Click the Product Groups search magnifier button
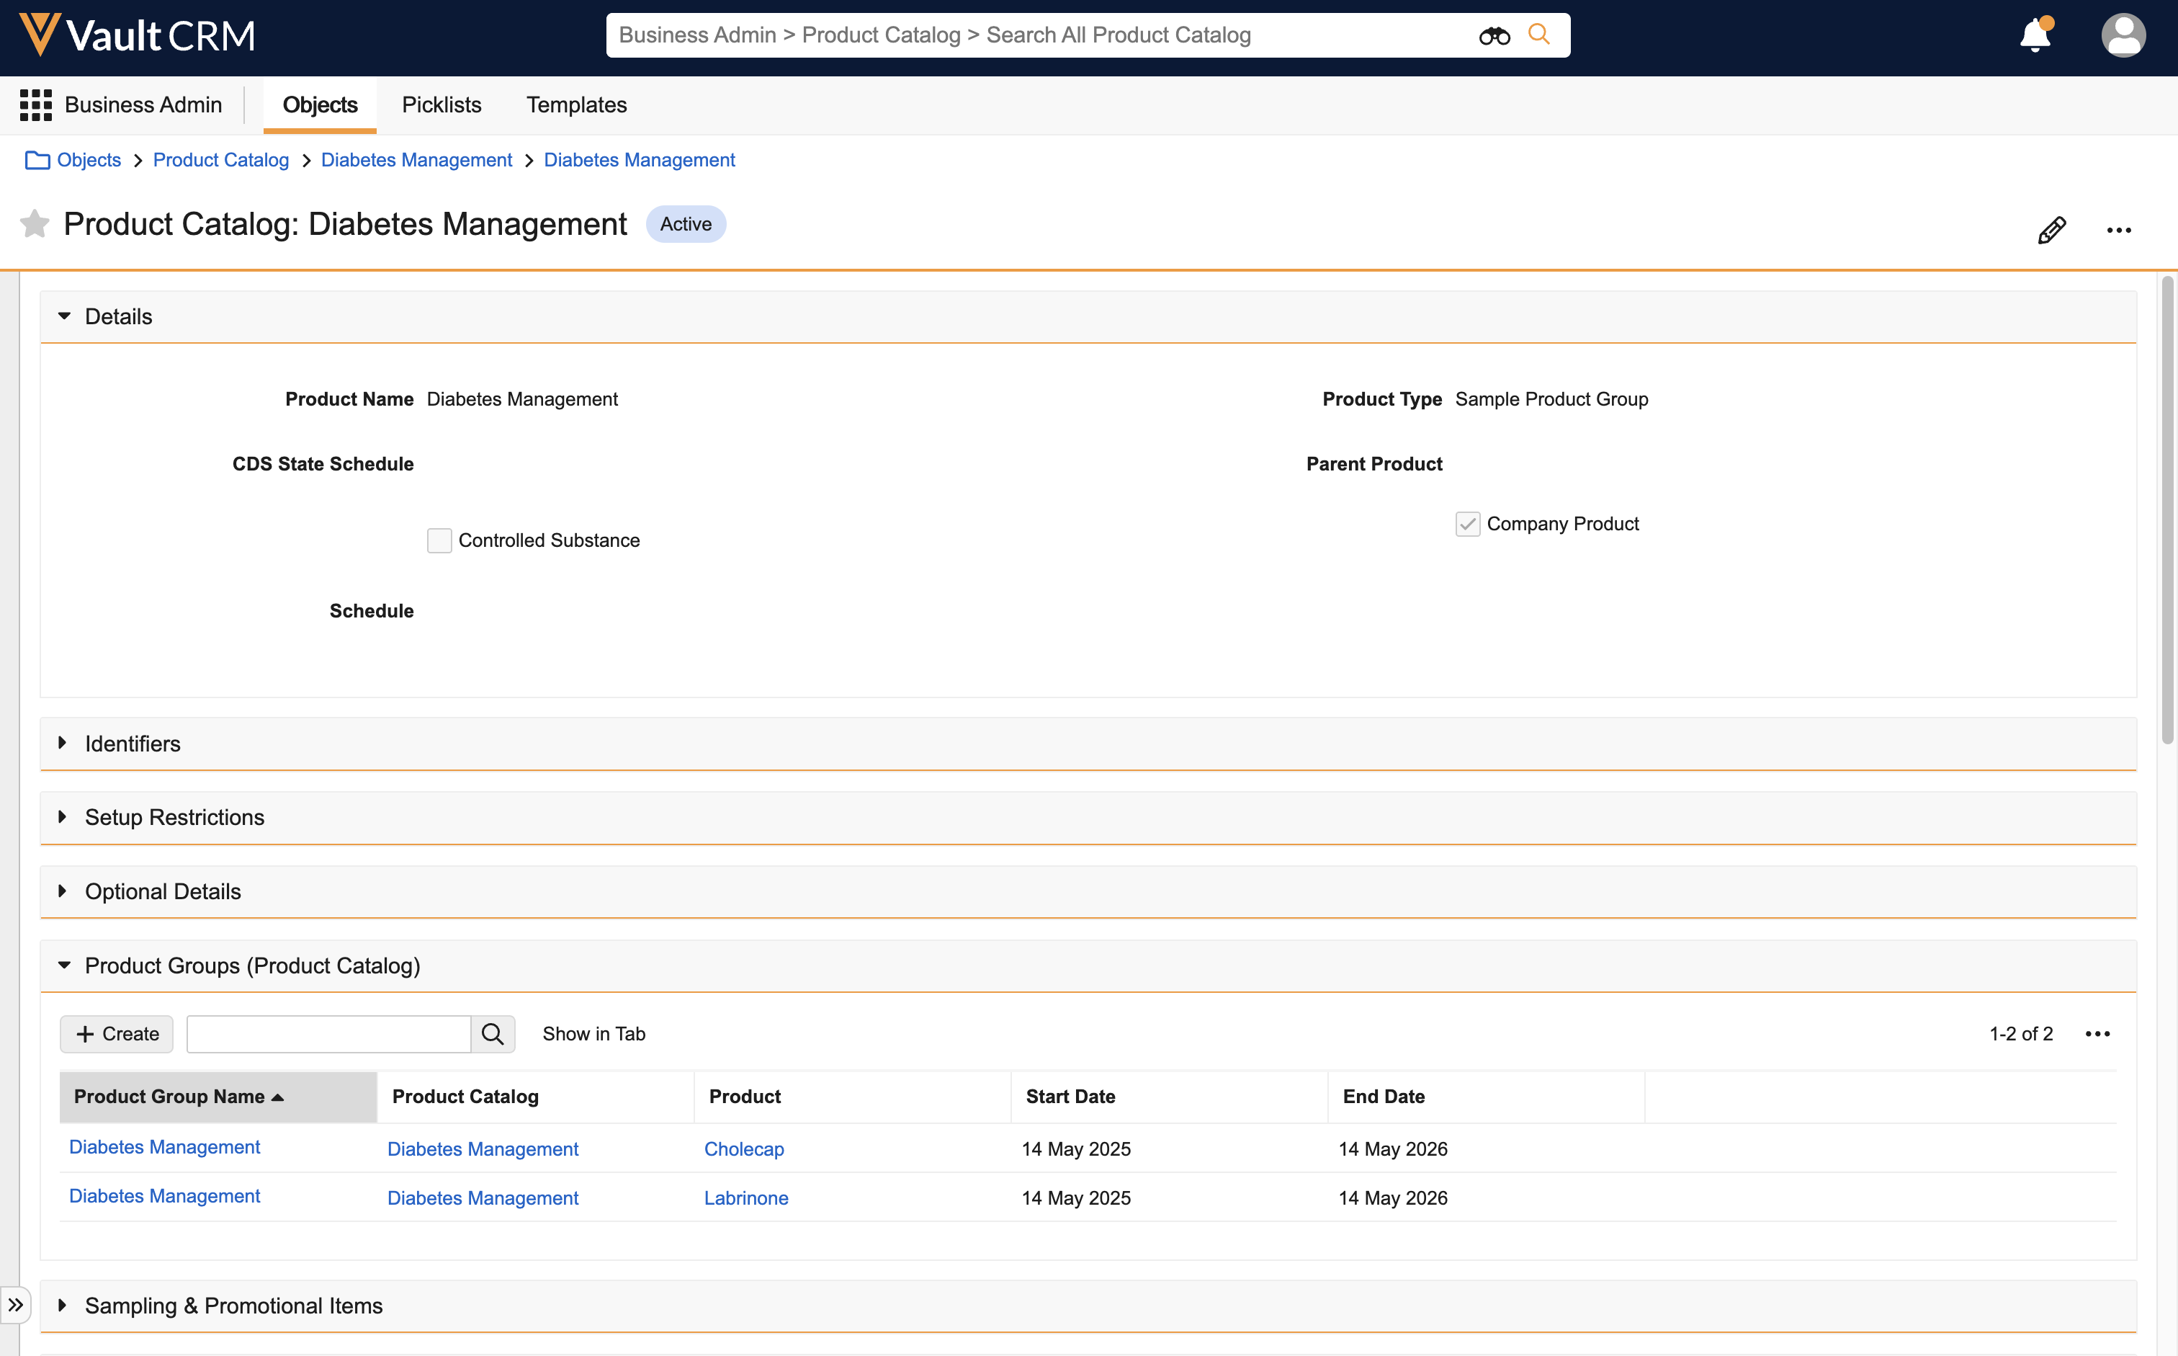The width and height of the screenshot is (2178, 1356). click(493, 1034)
